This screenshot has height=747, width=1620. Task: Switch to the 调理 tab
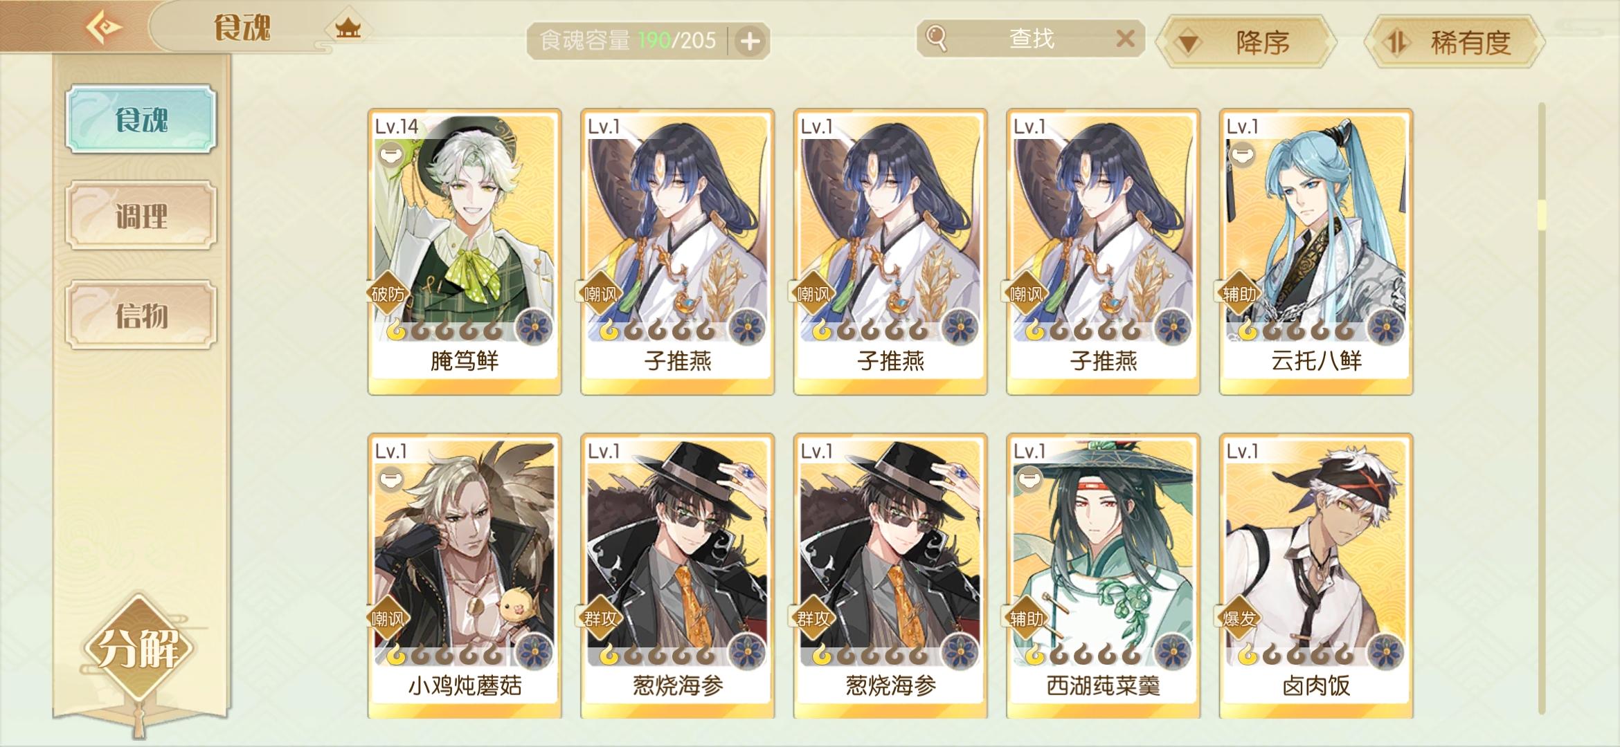pos(141,216)
